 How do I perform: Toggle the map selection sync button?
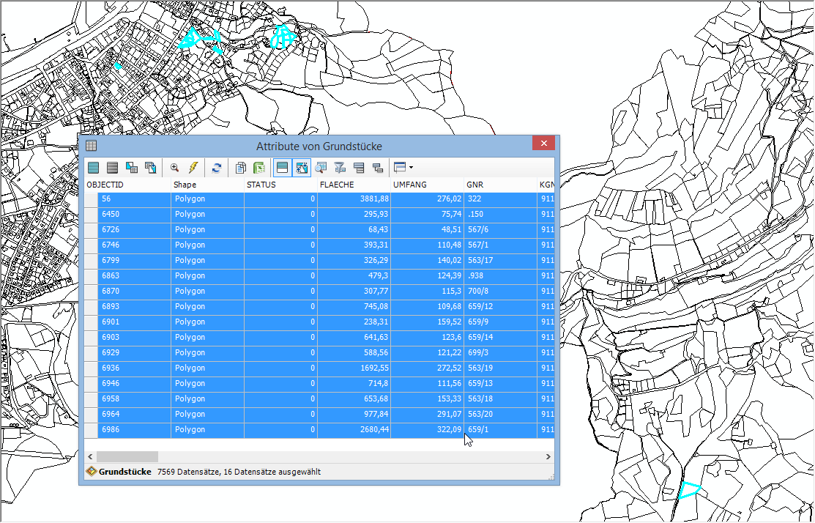coord(301,168)
